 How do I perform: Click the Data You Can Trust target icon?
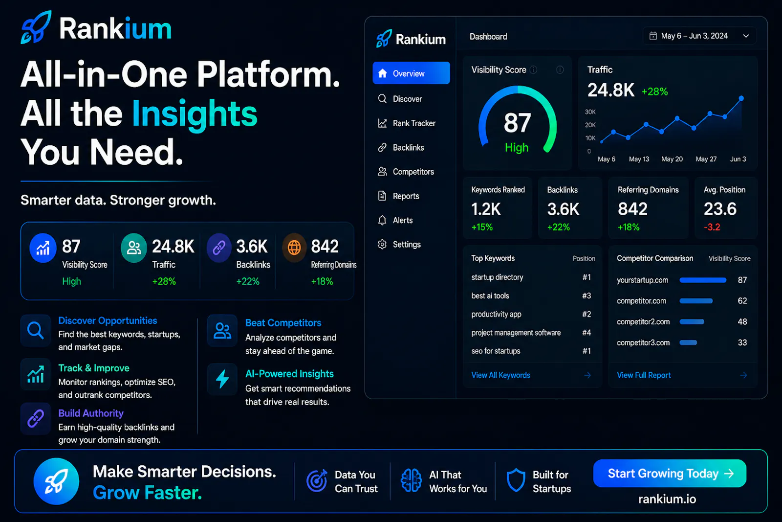[317, 480]
